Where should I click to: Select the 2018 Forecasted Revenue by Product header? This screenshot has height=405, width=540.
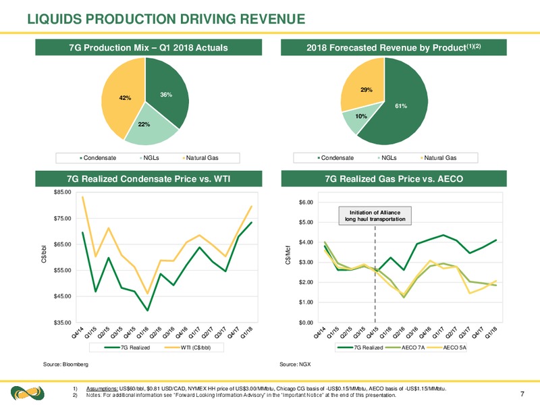[394, 47]
